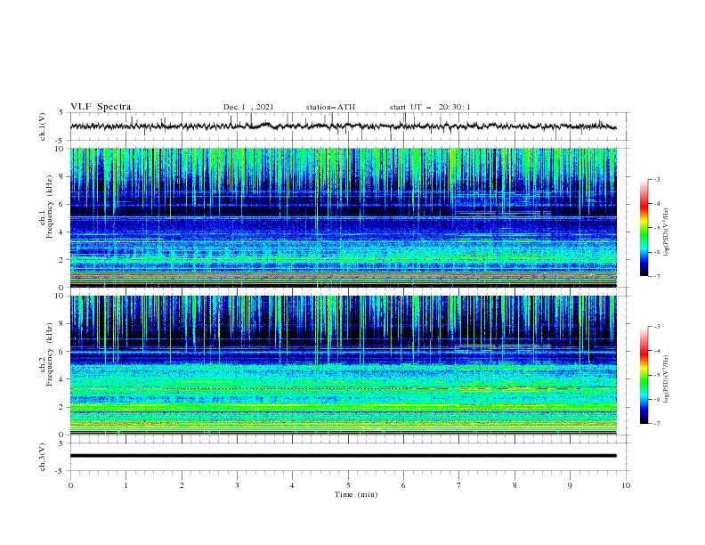This screenshot has width=705, height=545.
Task: Click the "5" tick on ch.1(V) axis
Action: tap(61, 112)
